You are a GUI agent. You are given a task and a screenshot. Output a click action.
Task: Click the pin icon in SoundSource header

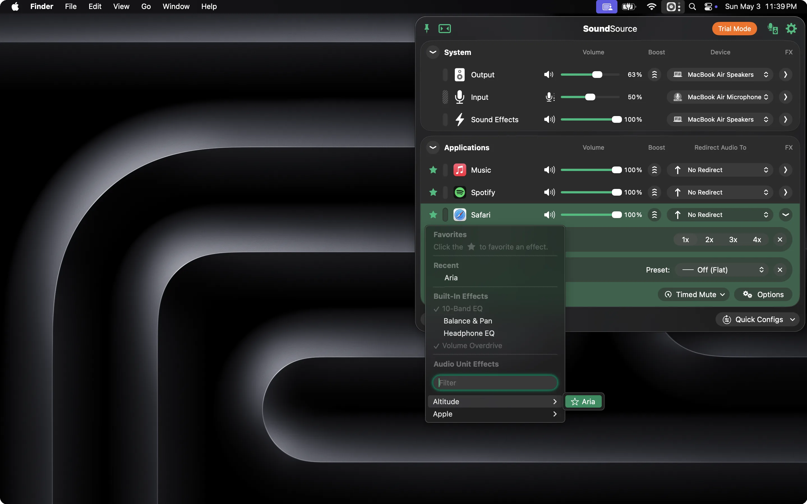pyautogui.click(x=426, y=29)
